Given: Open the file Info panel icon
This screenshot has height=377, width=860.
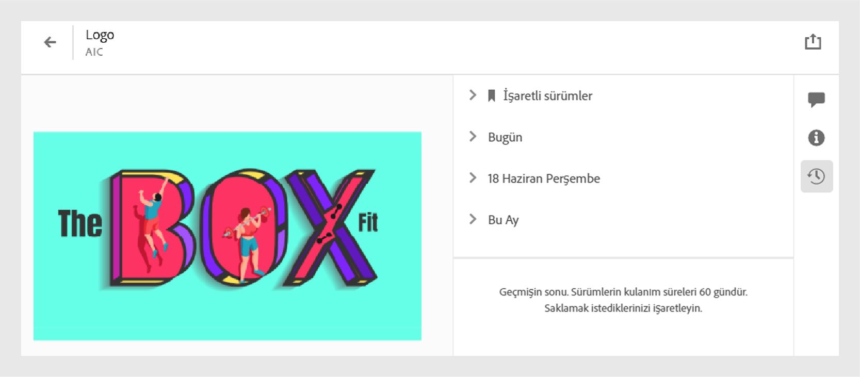Looking at the screenshot, I should (817, 138).
